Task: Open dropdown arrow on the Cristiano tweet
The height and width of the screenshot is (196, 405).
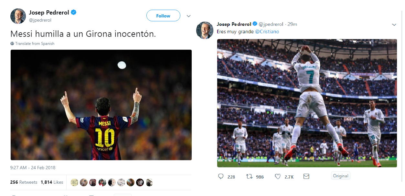Action: pyautogui.click(x=394, y=25)
